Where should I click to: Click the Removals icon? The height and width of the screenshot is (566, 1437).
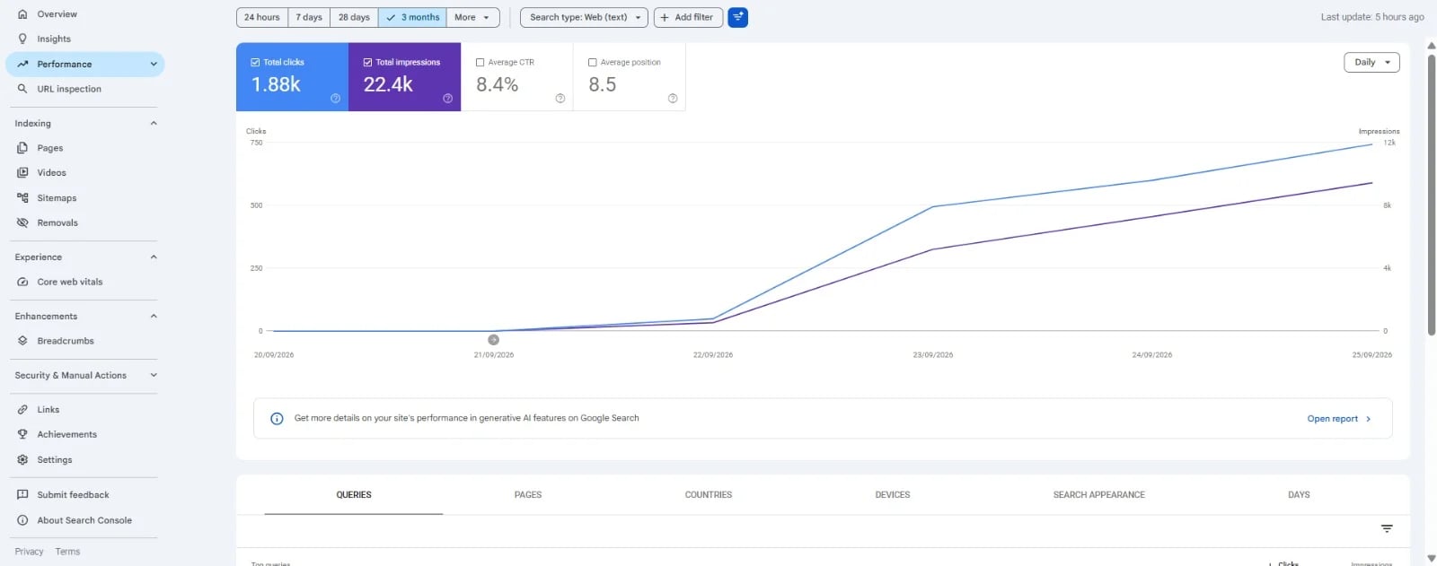(x=22, y=222)
